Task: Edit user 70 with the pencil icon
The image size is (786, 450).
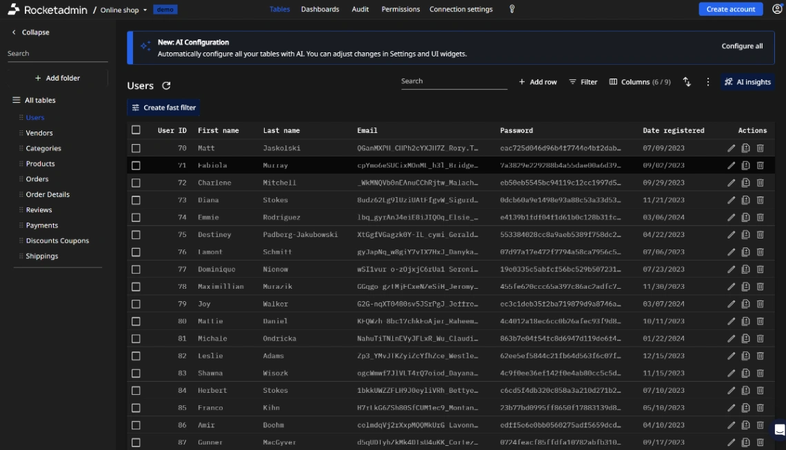Action: [x=732, y=147]
